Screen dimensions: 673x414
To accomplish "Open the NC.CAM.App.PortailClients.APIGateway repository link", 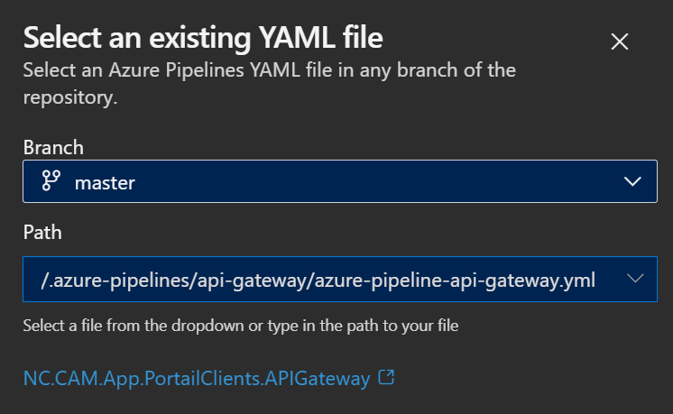I will click(197, 379).
